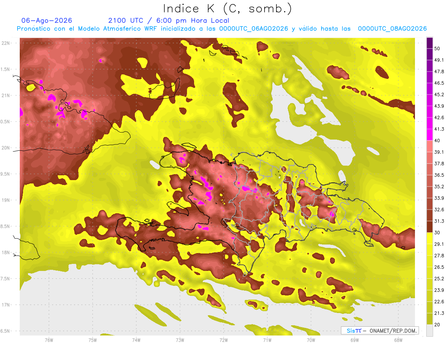Pick the magenta swatch between 40 and 41.3
Image resolution: width=447 pixels, height=345 pixels.
coord(429,135)
